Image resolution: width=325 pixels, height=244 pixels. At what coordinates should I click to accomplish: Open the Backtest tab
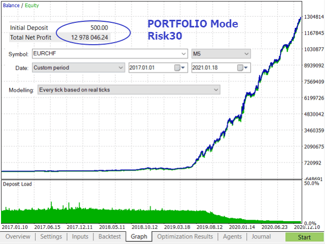coord(110,237)
